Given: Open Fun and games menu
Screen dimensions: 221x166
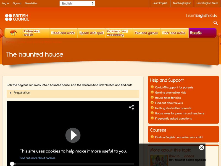Looking at the screenshot, I should [146, 33].
